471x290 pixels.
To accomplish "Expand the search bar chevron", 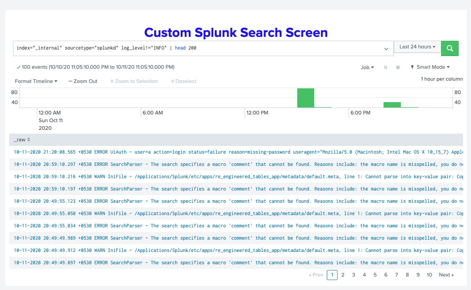I will point(386,49).
